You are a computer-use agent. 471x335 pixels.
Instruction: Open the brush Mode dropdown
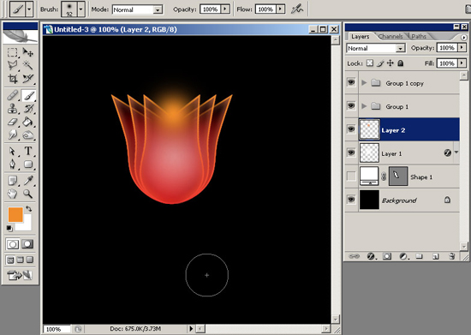[x=158, y=10]
